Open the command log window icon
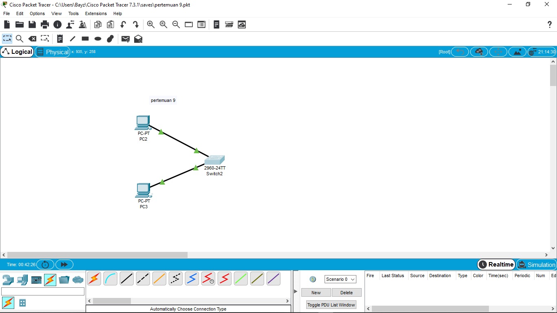The image size is (557, 313). point(217,24)
